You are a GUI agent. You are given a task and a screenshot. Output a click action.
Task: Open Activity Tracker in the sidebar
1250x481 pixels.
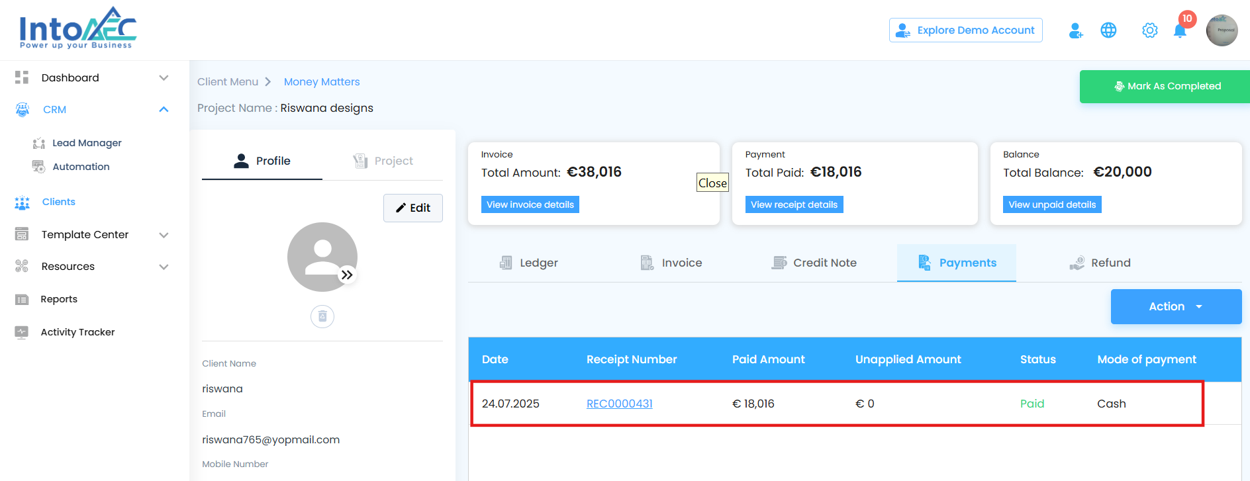coord(77,332)
